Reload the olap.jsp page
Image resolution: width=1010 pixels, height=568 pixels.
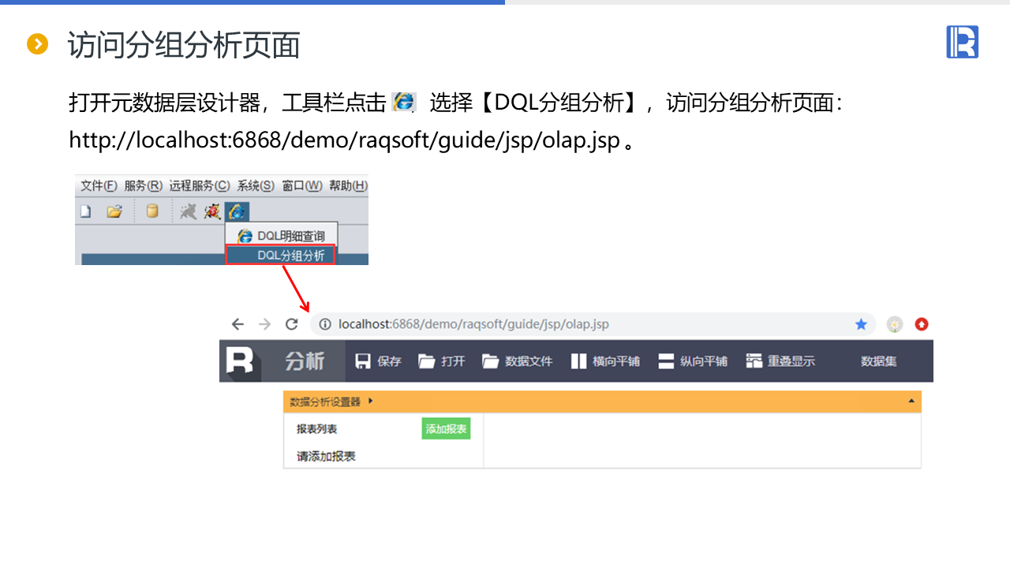click(291, 324)
